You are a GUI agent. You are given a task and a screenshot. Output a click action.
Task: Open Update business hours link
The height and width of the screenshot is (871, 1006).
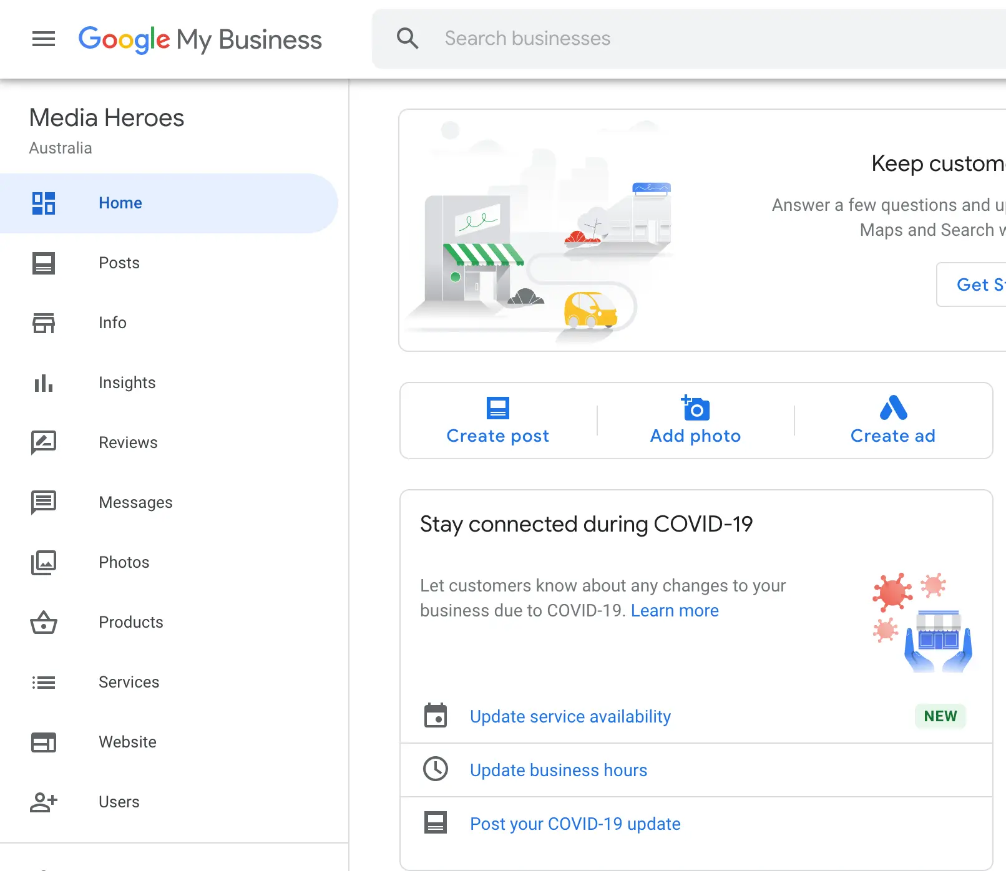tap(559, 771)
